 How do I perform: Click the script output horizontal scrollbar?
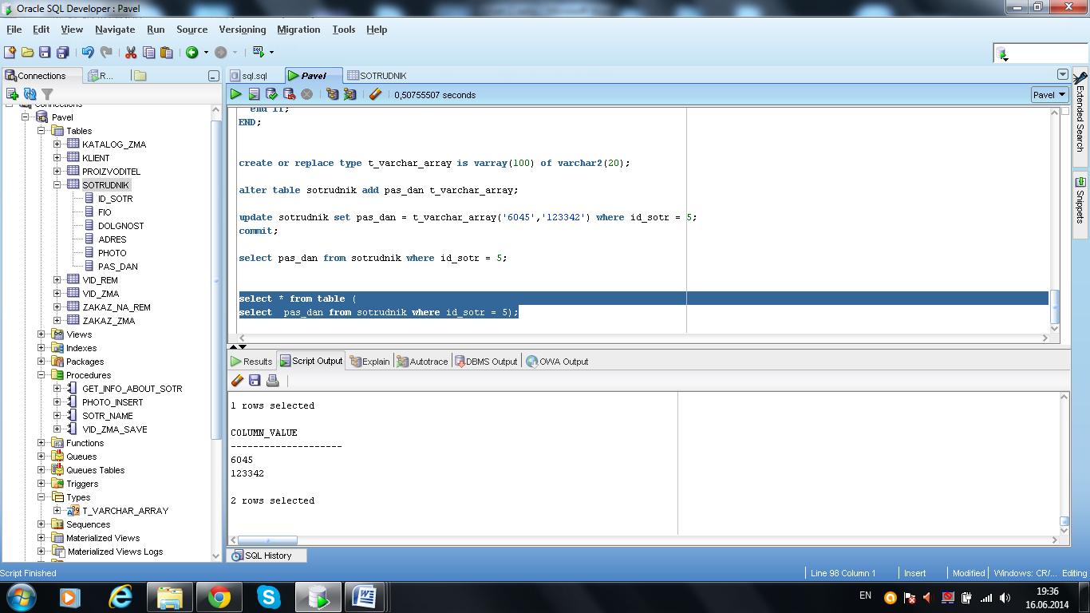click(x=268, y=540)
